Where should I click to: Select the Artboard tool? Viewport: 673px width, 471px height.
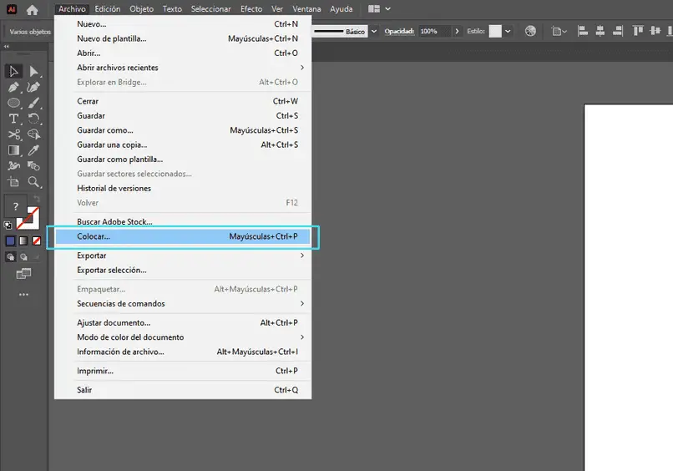tap(13, 181)
